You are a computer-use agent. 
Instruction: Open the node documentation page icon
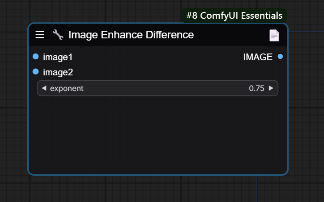coord(274,35)
